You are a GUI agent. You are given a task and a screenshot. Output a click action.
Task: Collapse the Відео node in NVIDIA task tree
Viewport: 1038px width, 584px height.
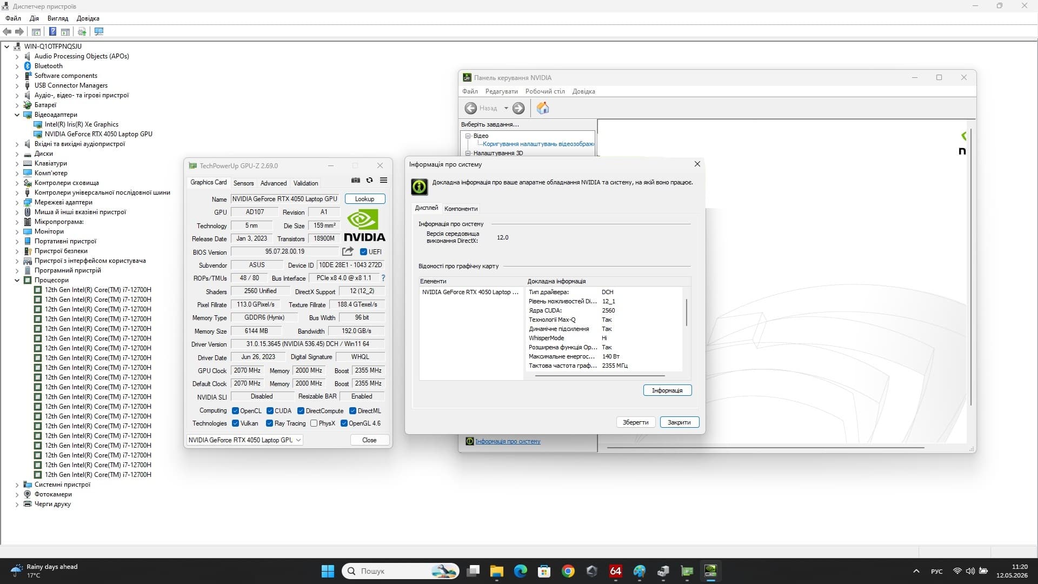[468, 136]
